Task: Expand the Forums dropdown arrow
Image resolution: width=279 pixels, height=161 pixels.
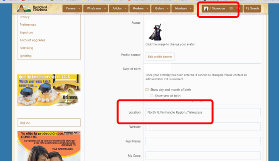Action: click(79, 8)
